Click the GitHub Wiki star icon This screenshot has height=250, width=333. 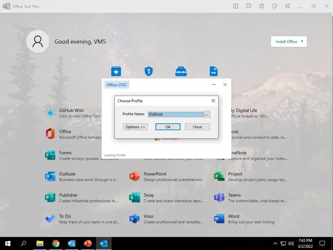50,113
